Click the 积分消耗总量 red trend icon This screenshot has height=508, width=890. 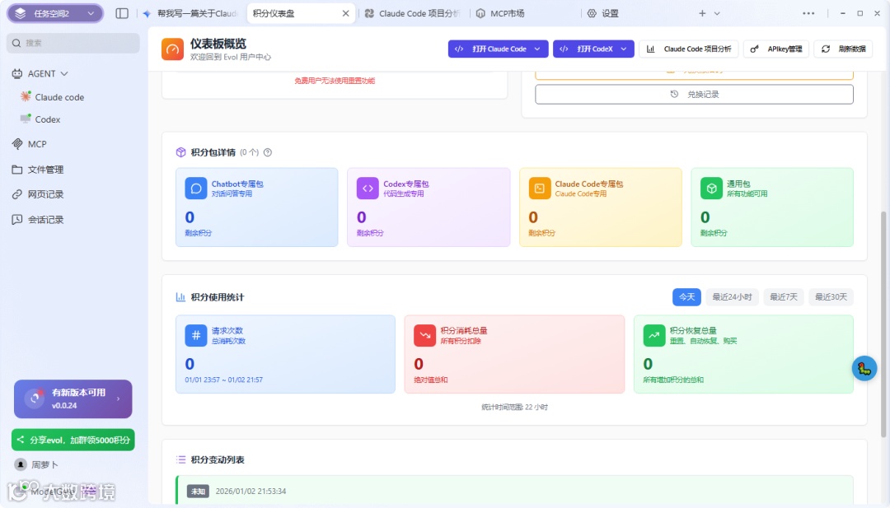424,335
